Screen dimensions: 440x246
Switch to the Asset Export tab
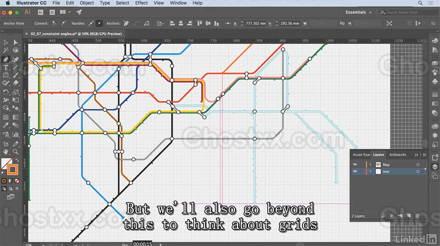tap(361, 155)
